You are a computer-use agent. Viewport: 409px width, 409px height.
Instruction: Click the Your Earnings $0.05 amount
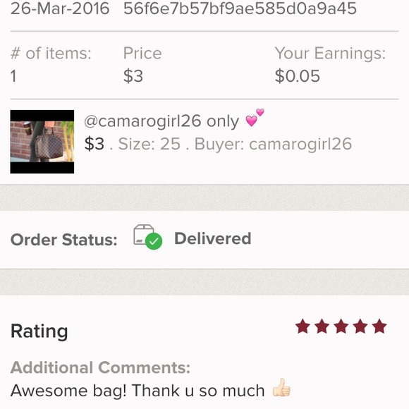[x=297, y=76]
